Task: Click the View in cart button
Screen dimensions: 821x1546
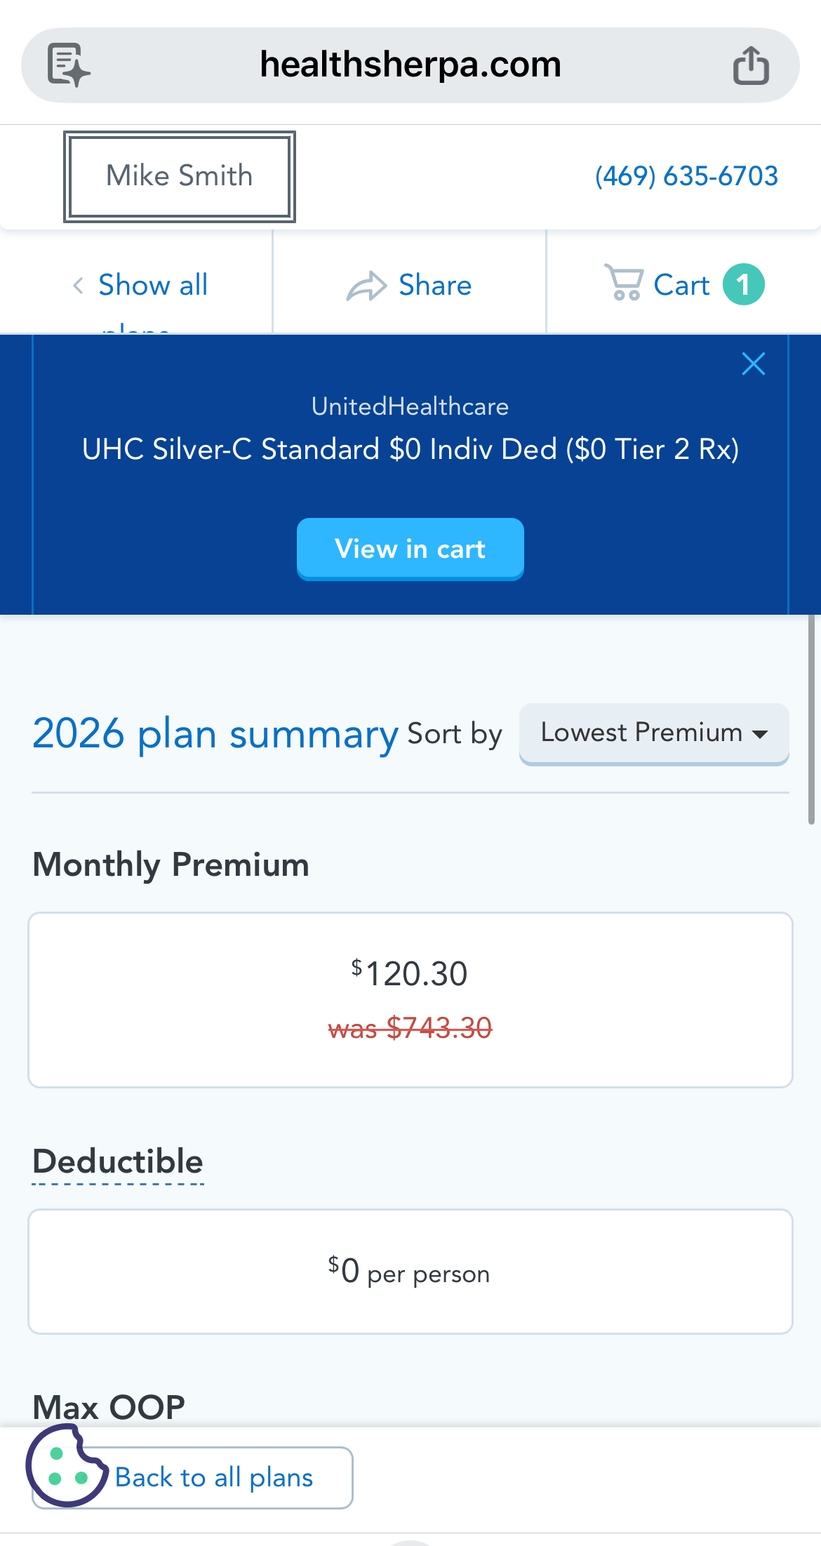Action: [410, 549]
